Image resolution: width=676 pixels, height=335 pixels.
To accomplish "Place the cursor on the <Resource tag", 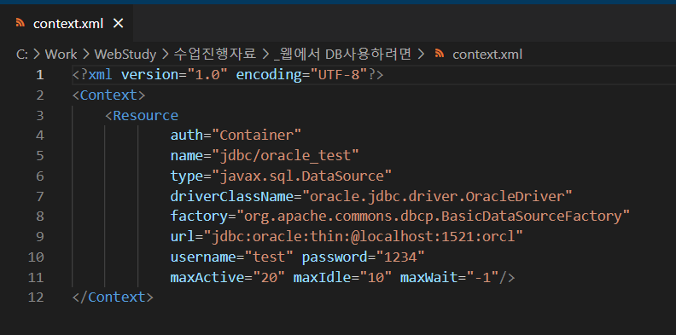I will (142, 115).
